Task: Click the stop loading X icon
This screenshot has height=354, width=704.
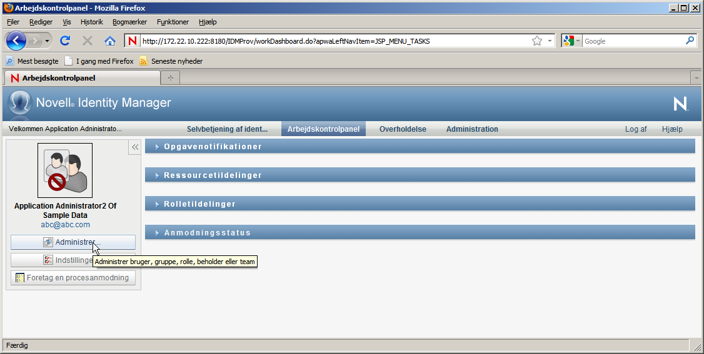Action: [88, 41]
